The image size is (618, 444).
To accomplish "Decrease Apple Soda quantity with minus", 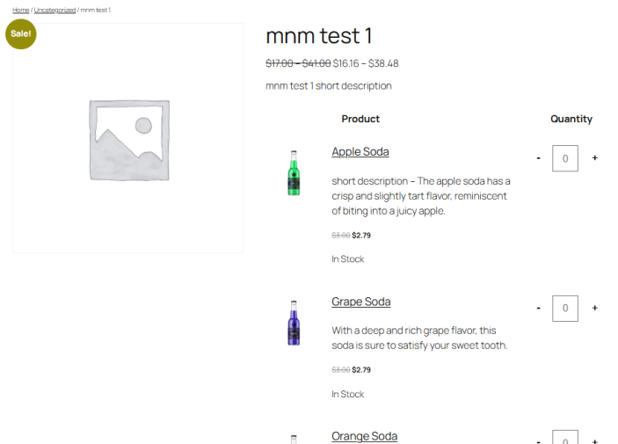I will pyautogui.click(x=538, y=158).
